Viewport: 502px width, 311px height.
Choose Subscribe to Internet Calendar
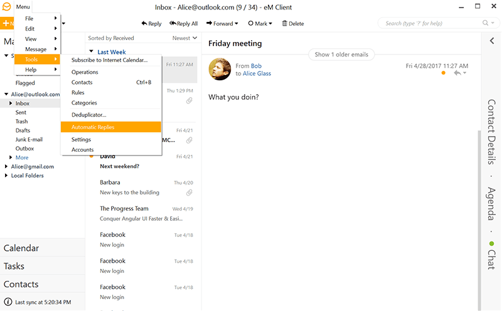click(111, 60)
